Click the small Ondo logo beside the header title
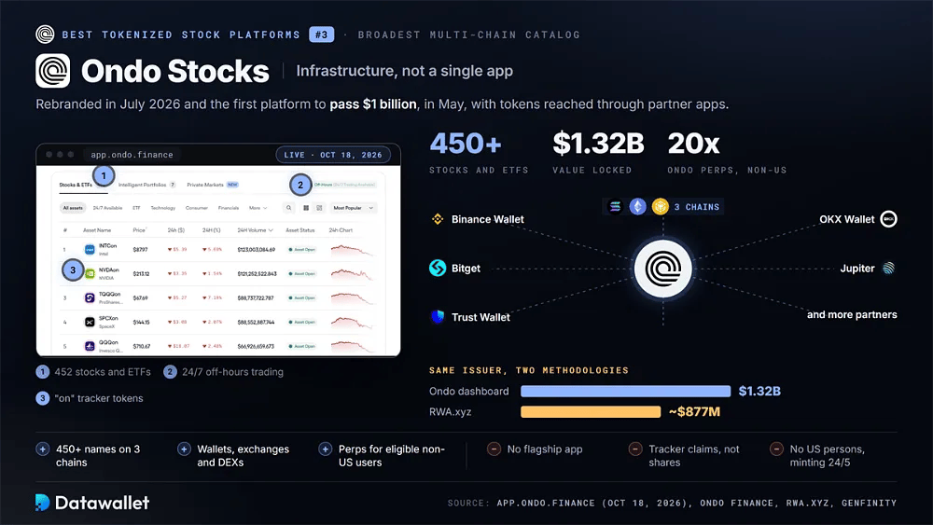This screenshot has width=933, height=525. 45,35
